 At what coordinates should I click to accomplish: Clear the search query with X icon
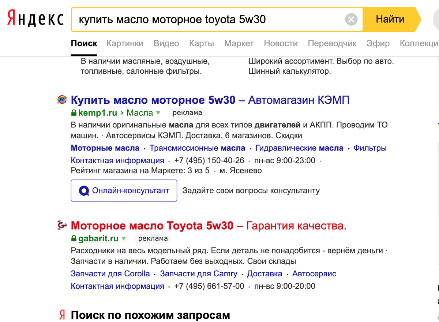(x=351, y=19)
